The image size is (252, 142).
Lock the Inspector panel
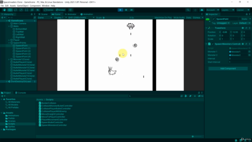tap(247, 14)
